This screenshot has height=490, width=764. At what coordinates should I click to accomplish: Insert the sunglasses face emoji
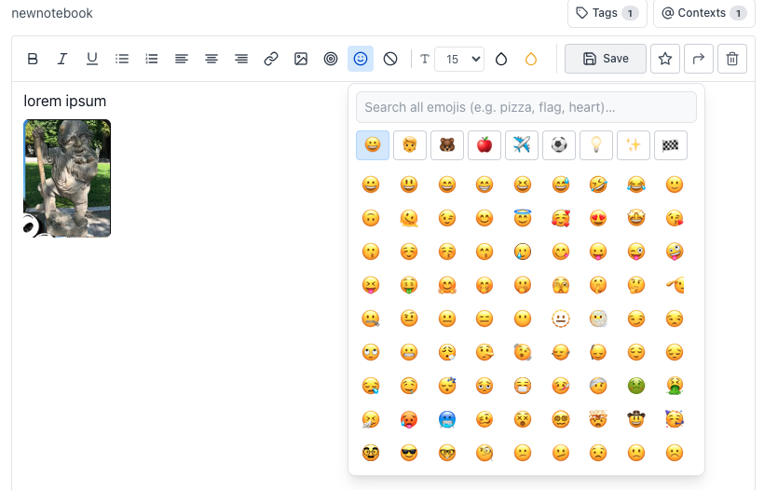[409, 454]
